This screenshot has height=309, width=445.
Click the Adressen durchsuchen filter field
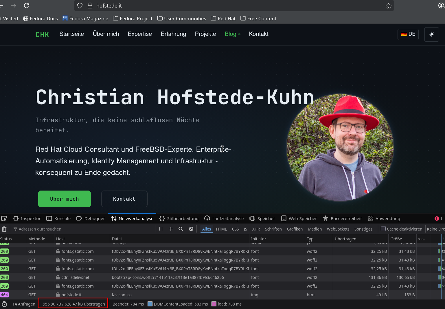coord(84,229)
